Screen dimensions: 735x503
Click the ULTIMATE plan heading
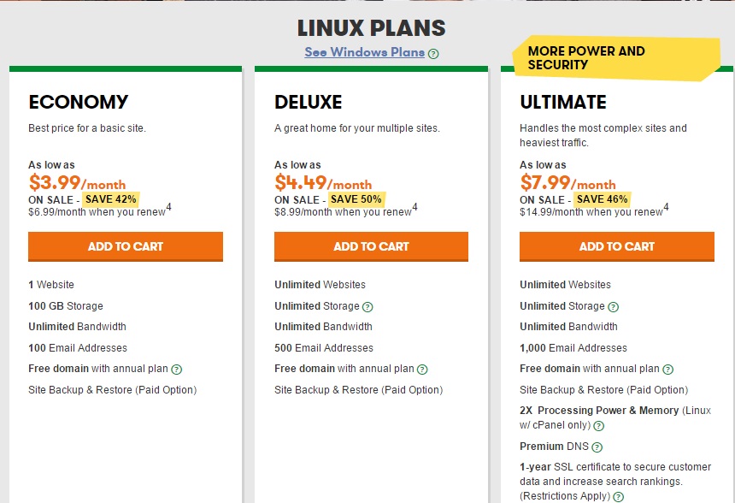tap(563, 103)
